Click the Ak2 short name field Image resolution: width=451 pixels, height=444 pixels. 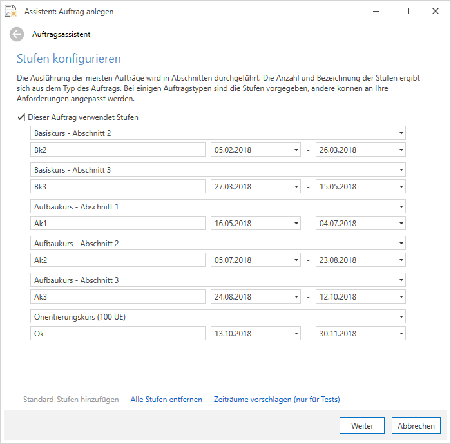tap(118, 260)
